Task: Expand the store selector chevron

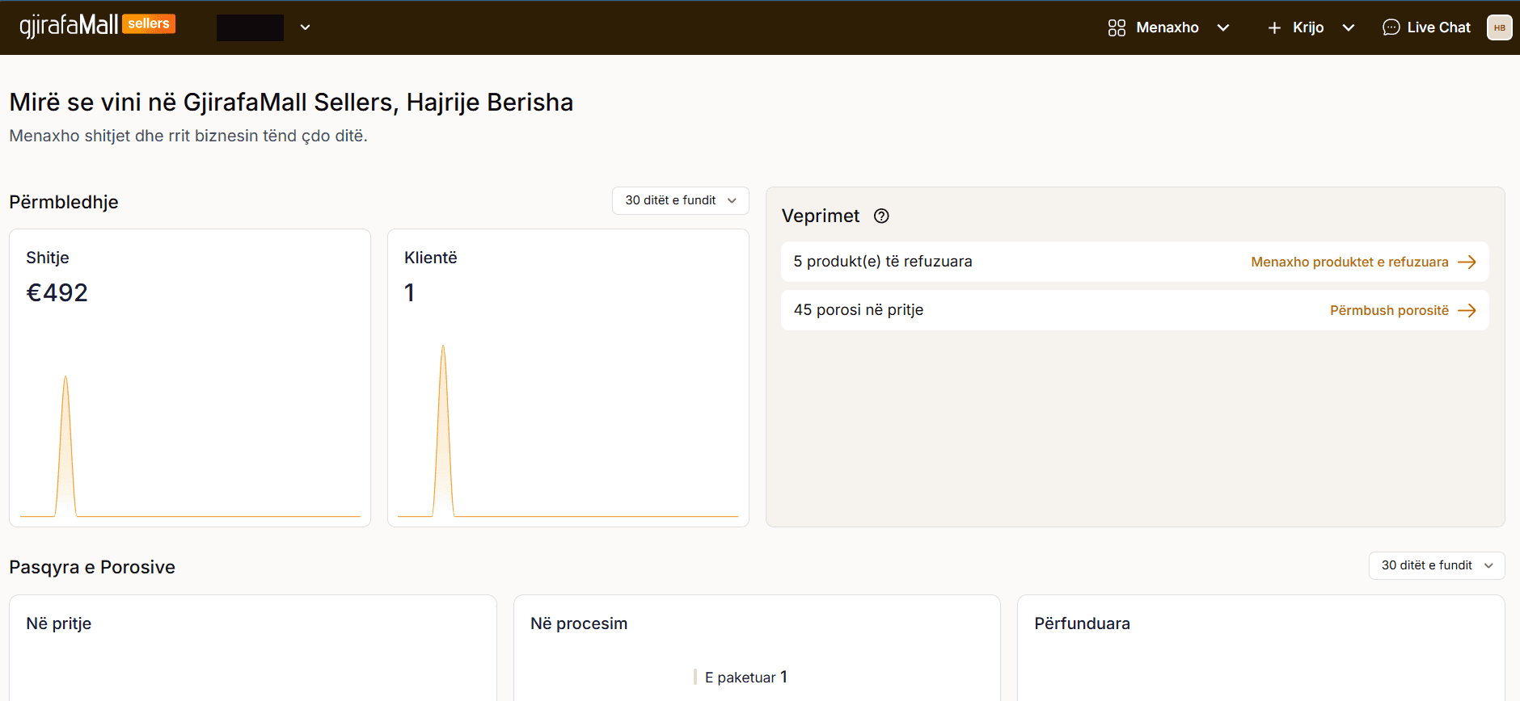Action: tap(305, 27)
